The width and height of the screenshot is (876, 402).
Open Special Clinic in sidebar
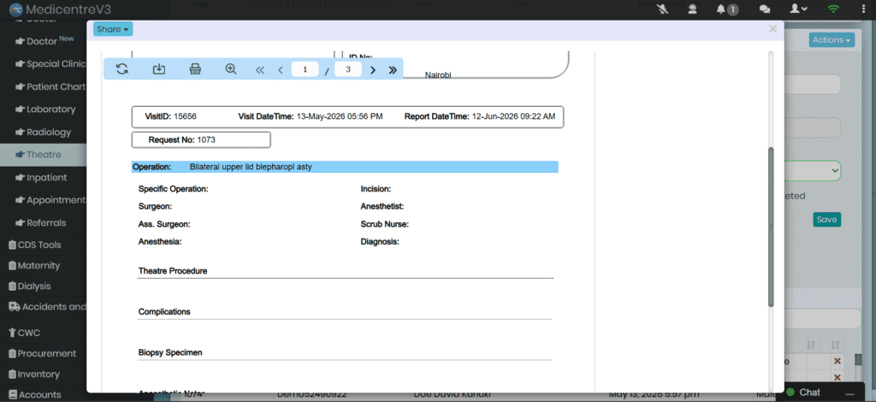pyautogui.click(x=50, y=63)
